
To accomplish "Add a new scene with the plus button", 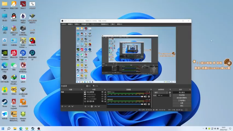I will point(62,107).
